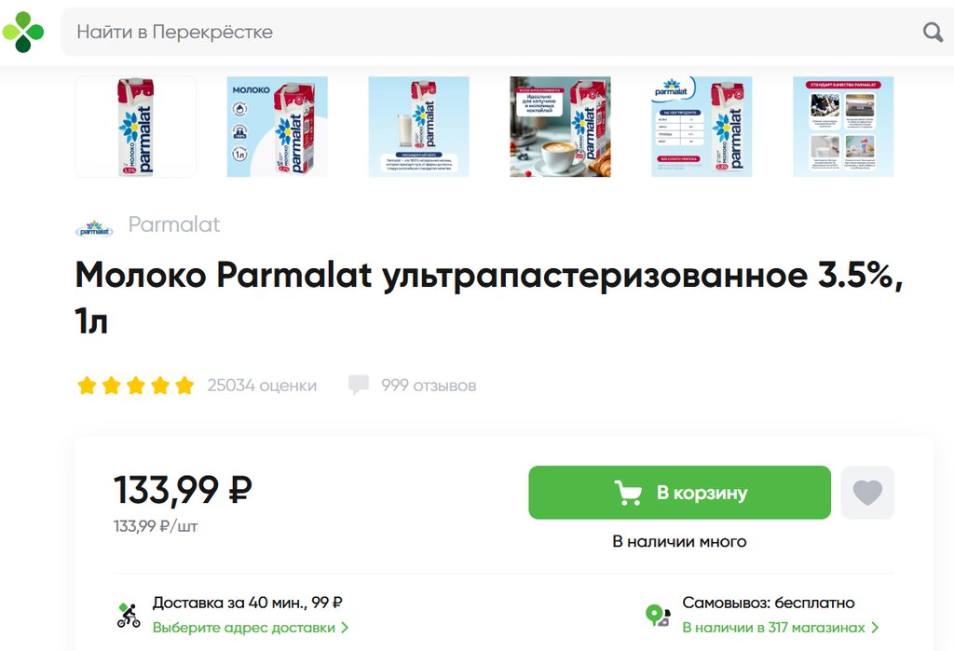Open the "999 отзывов" reviews link
The height and width of the screenshot is (651, 954).
point(429,385)
